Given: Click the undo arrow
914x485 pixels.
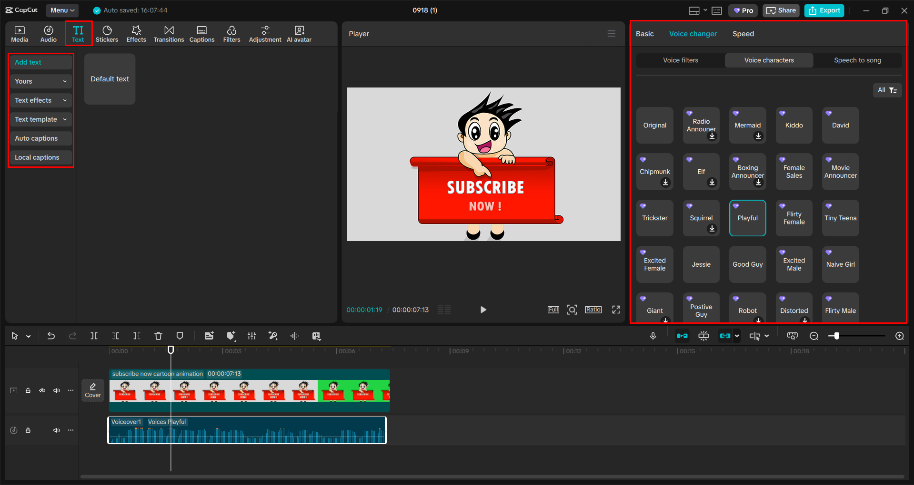Looking at the screenshot, I should click(x=51, y=336).
